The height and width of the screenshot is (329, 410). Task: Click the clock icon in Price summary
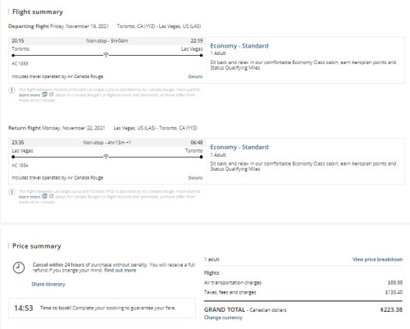click(x=19, y=267)
